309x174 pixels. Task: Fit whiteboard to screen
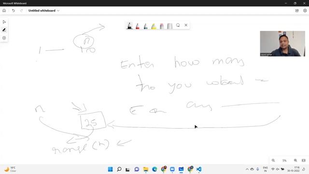pos(304,160)
